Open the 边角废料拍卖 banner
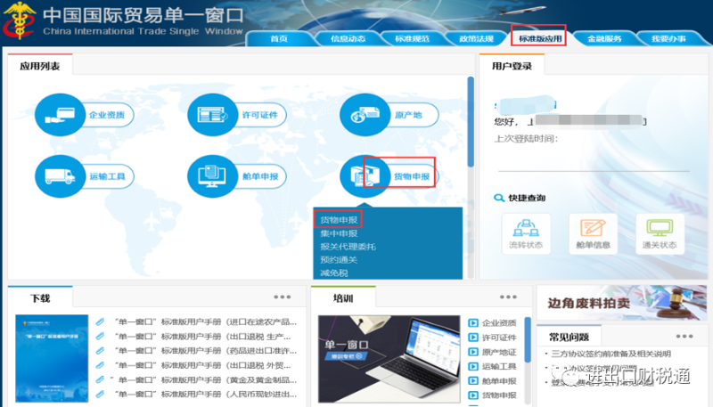 click(622, 303)
